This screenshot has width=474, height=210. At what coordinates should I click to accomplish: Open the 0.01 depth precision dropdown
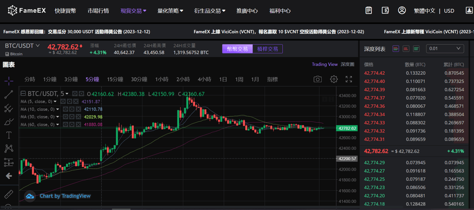[x=445, y=48]
